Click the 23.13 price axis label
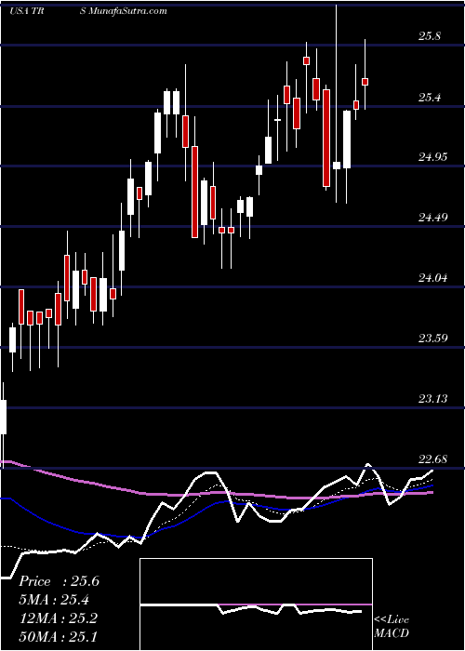The width and height of the screenshot is (465, 651). 433,399
